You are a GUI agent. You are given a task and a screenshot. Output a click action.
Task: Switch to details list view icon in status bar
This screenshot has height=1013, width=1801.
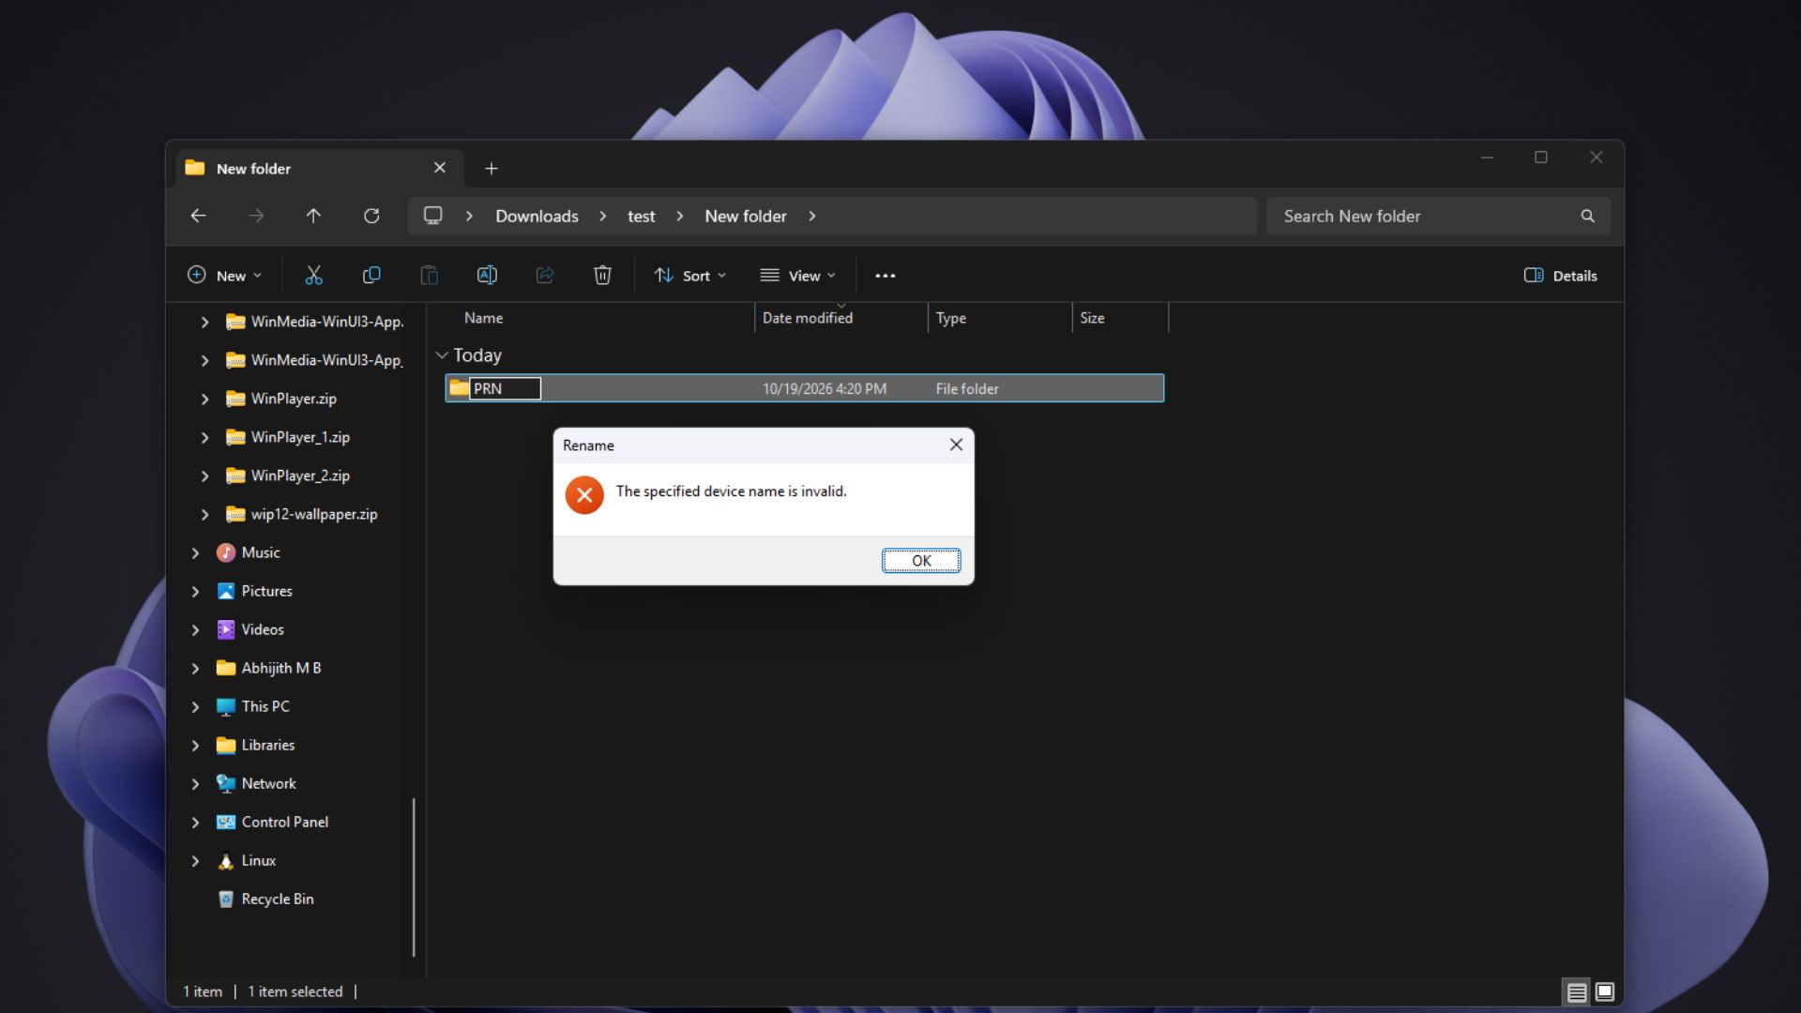coord(1577,991)
